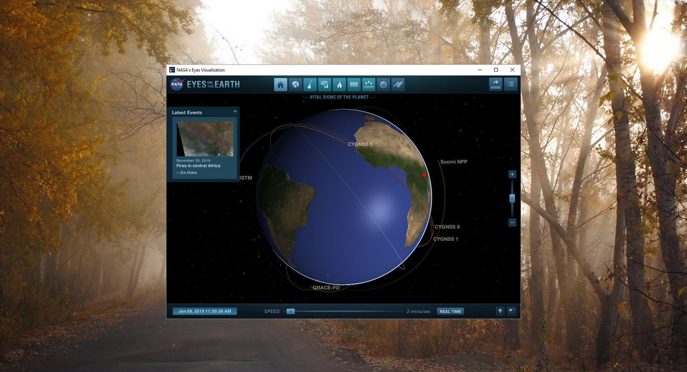Select the wireframe globe gravity field icon

tap(383, 85)
